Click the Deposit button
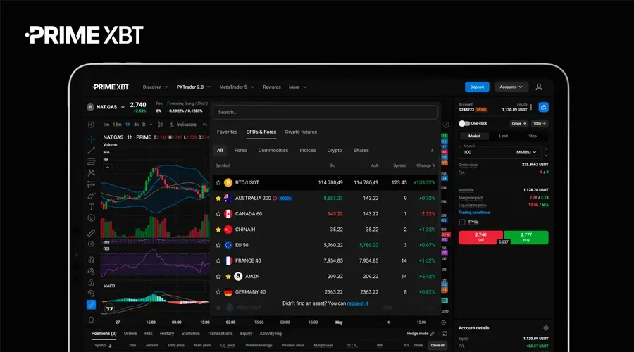 (477, 87)
